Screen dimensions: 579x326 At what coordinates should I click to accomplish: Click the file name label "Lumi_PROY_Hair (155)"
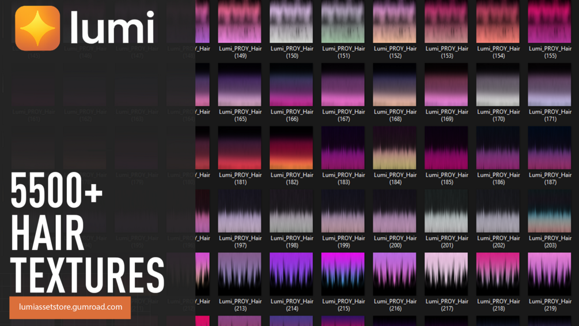[x=550, y=52]
